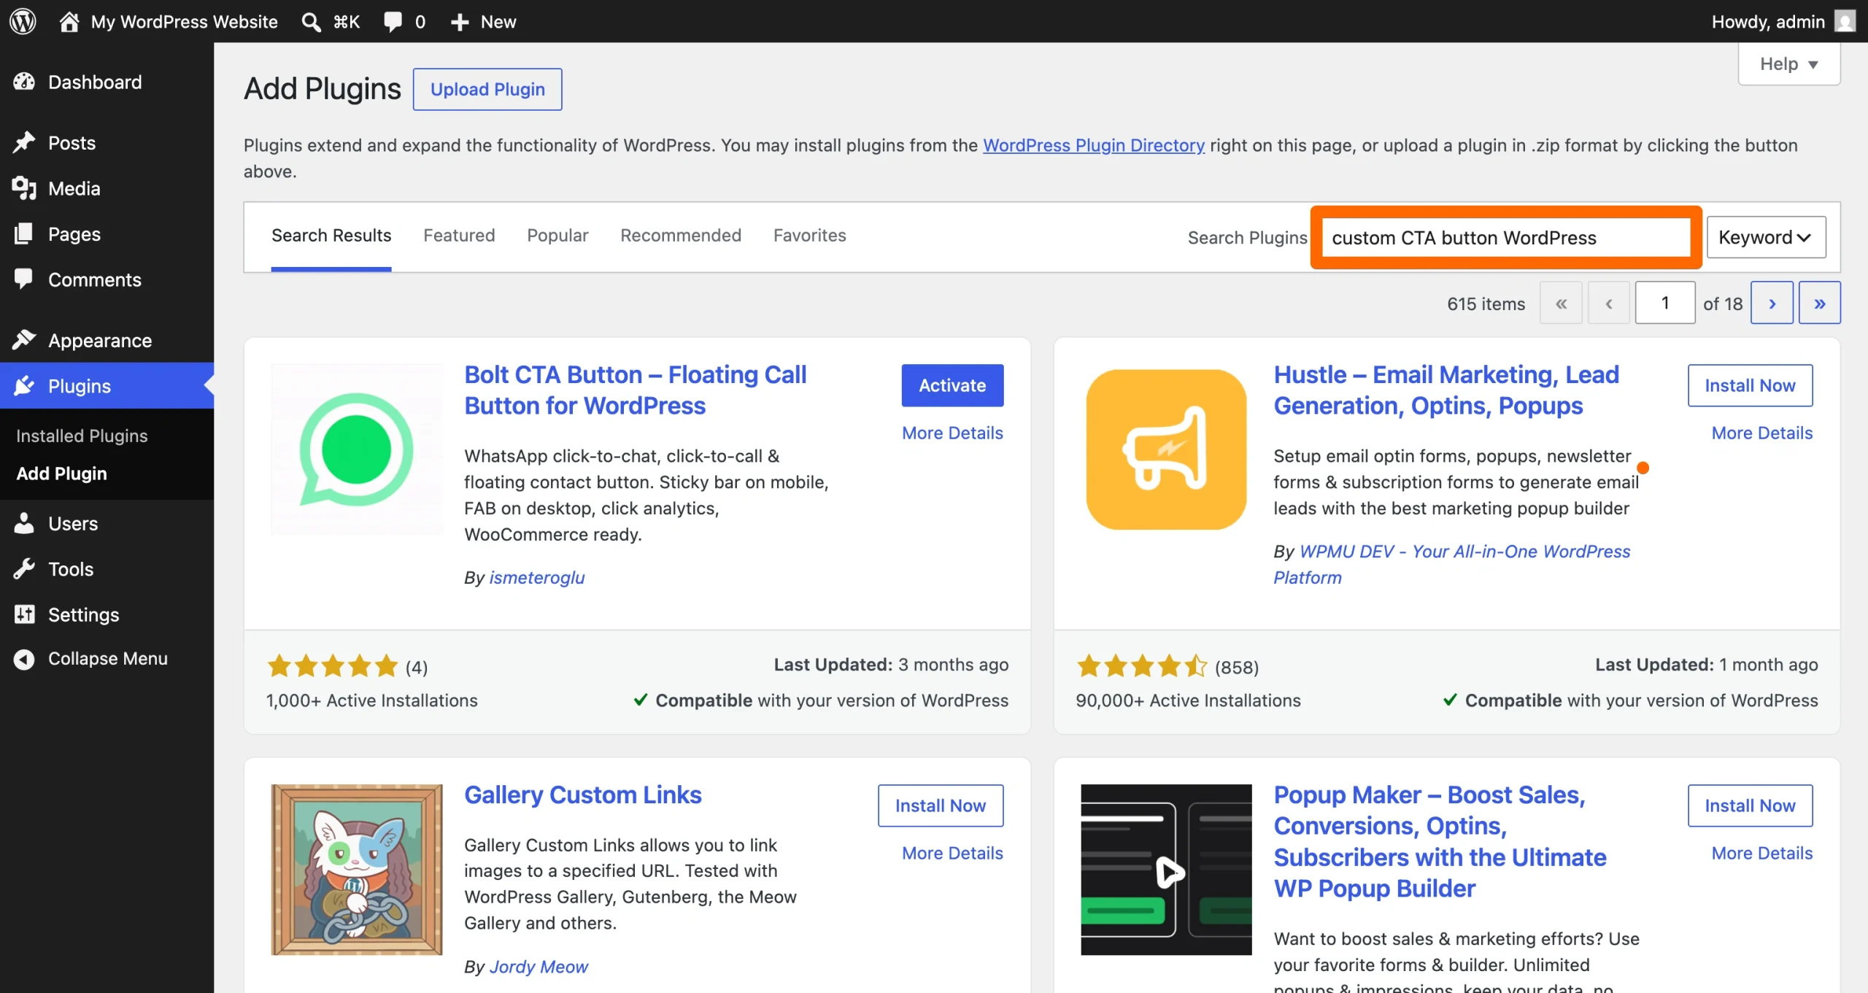
Task: Open More Details for Hustle plugin
Action: (x=1762, y=433)
